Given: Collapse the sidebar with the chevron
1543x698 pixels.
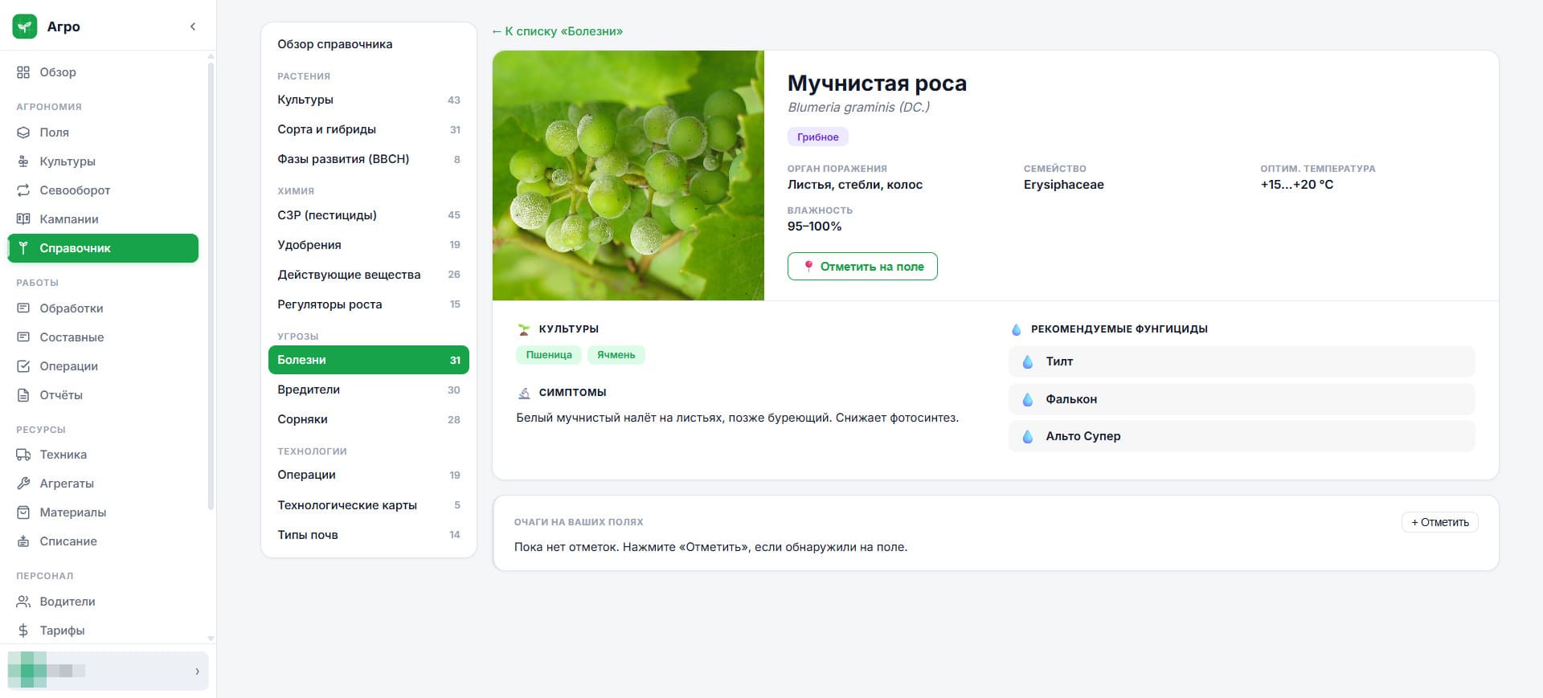Looking at the screenshot, I should (193, 27).
